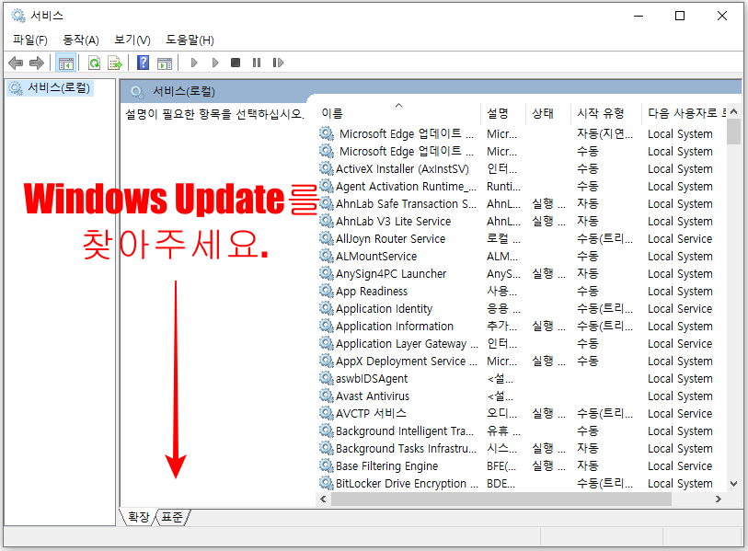Select gear icon beside AllJoyn Router Service
748x551 pixels.
(327, 238)
